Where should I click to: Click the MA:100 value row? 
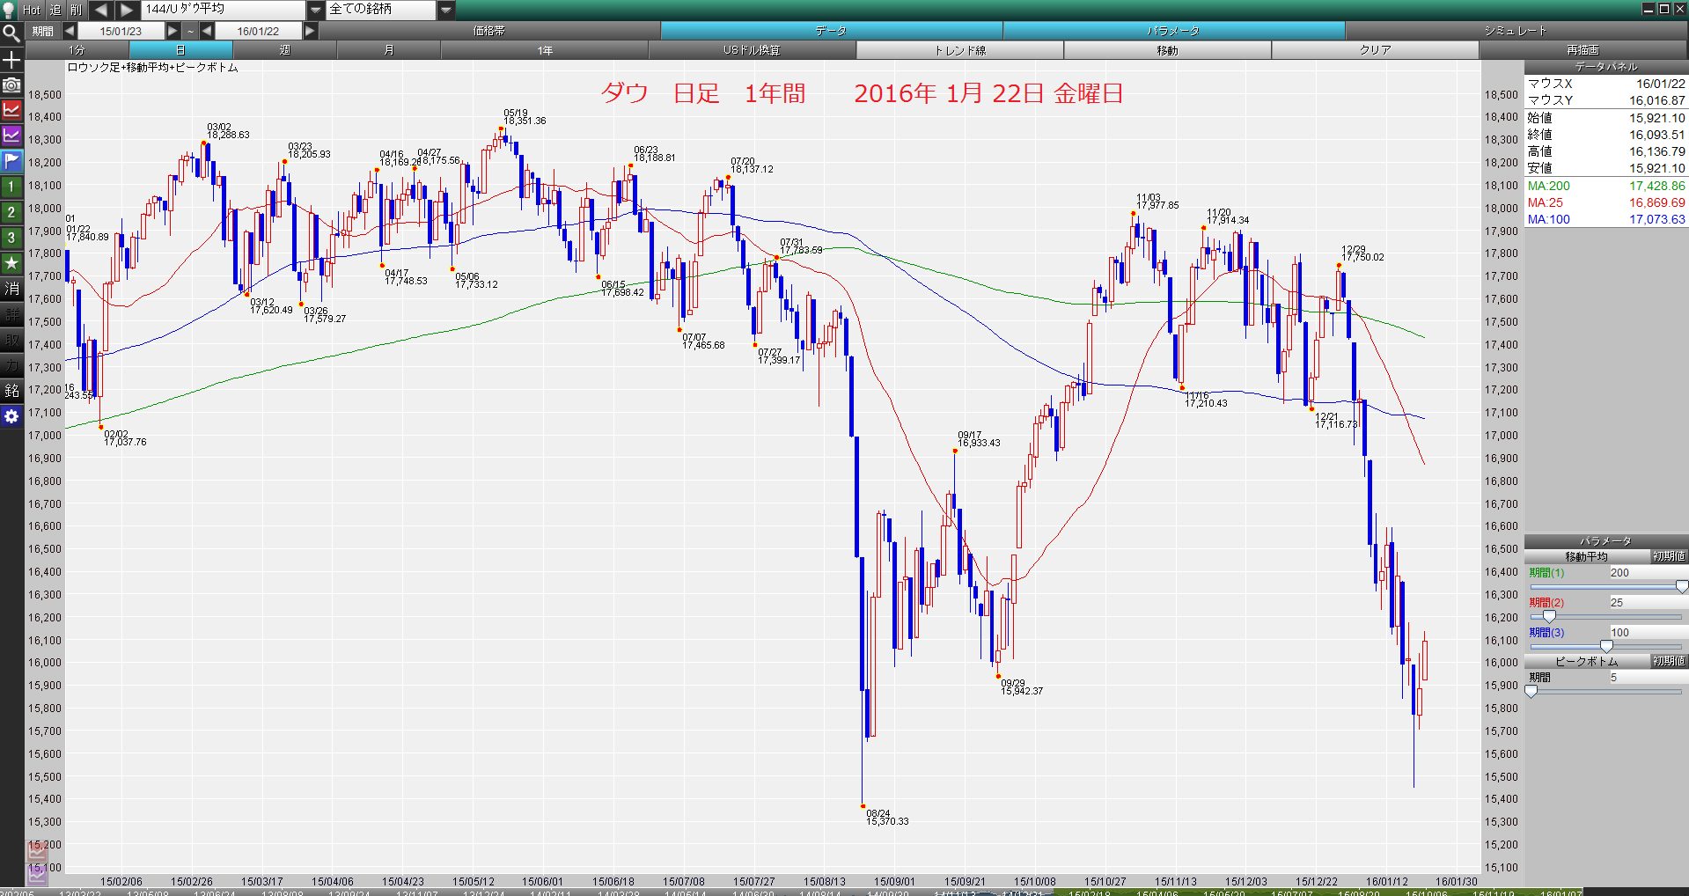point(1606,219)
